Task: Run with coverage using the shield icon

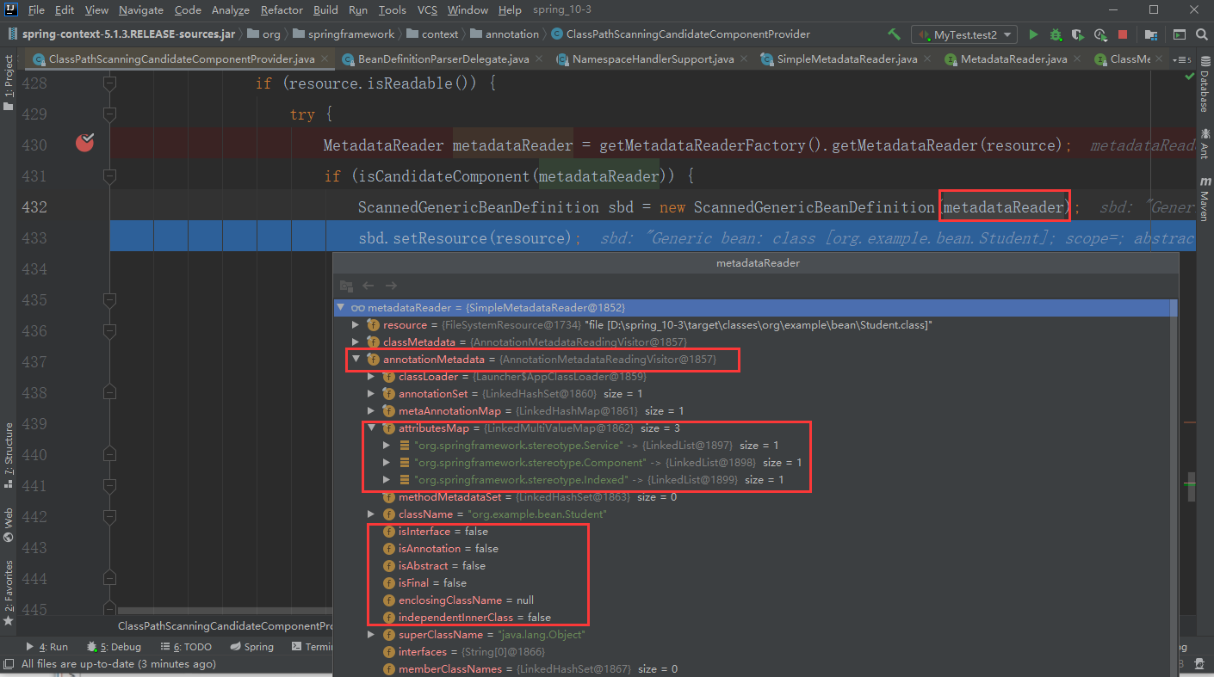Action: tap(1077, 34)
